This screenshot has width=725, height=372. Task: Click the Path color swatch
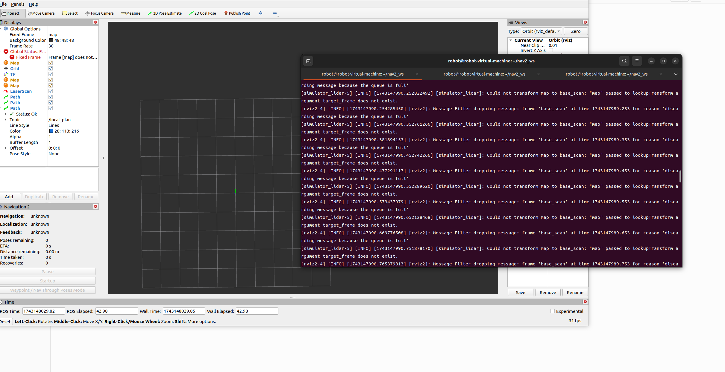pos(51,131)
